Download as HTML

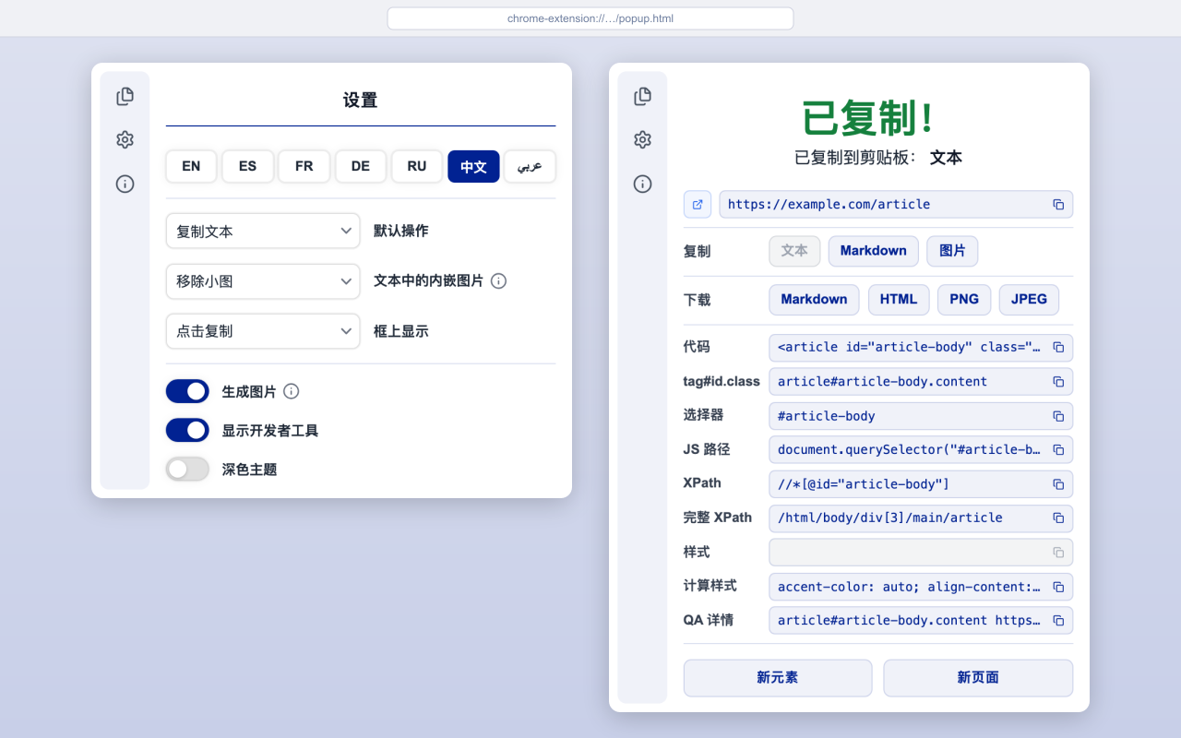point(899,300)
